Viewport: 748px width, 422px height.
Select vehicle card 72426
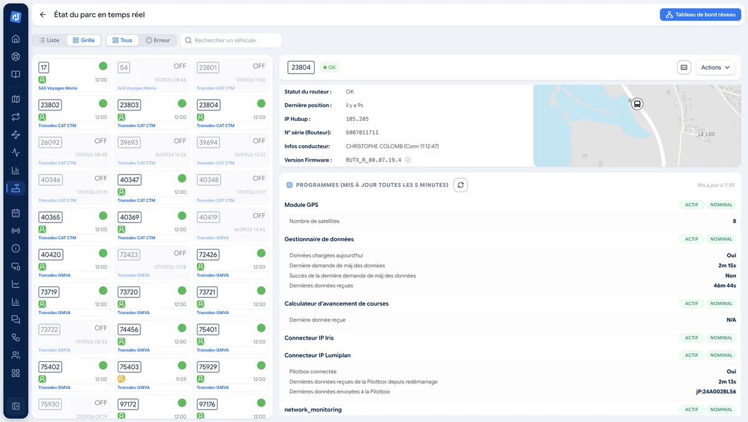tap(231, 262)
